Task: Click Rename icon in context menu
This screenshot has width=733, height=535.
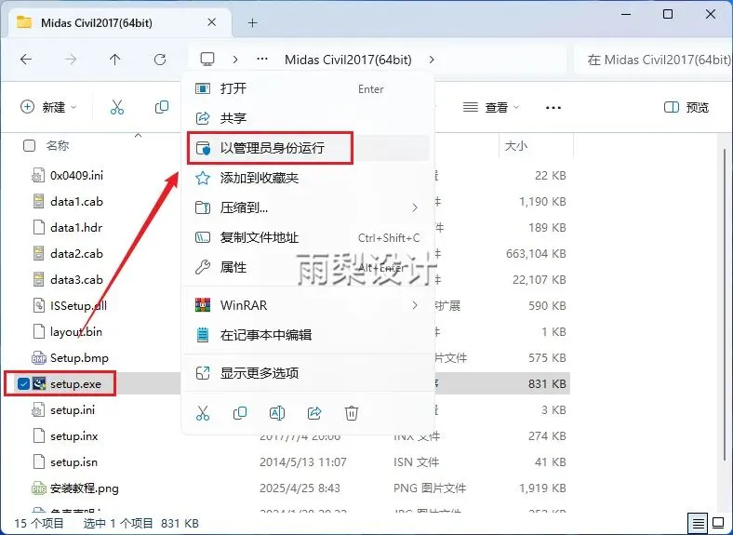Action: tap(277, 413)
